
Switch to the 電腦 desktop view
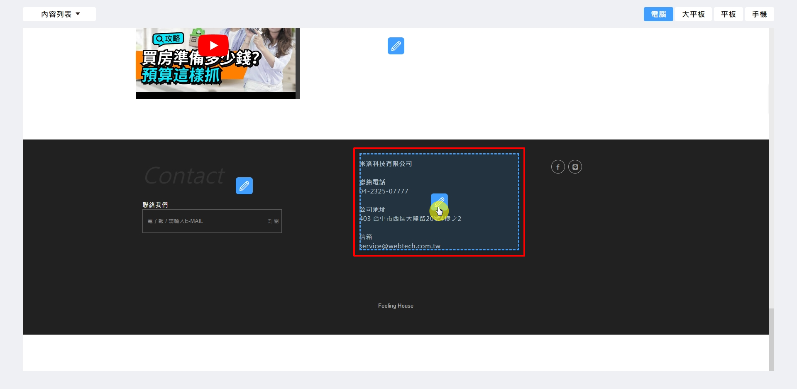[658, 14]
